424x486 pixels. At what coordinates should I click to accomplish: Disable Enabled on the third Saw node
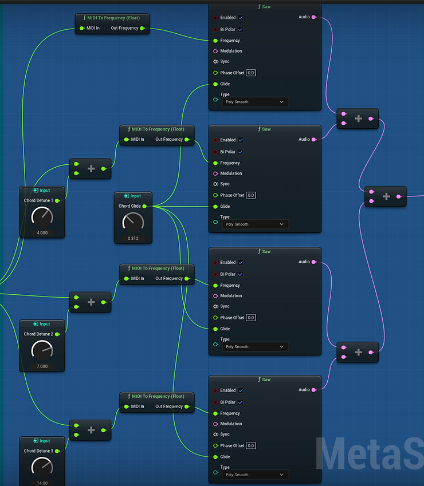click(241, 263)
